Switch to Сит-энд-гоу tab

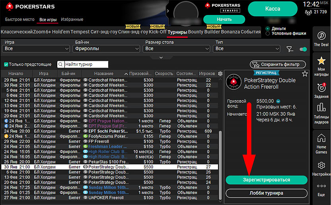(104, 32)
